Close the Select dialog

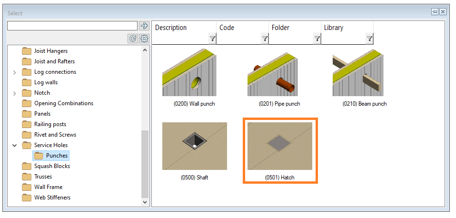[443, 12]
